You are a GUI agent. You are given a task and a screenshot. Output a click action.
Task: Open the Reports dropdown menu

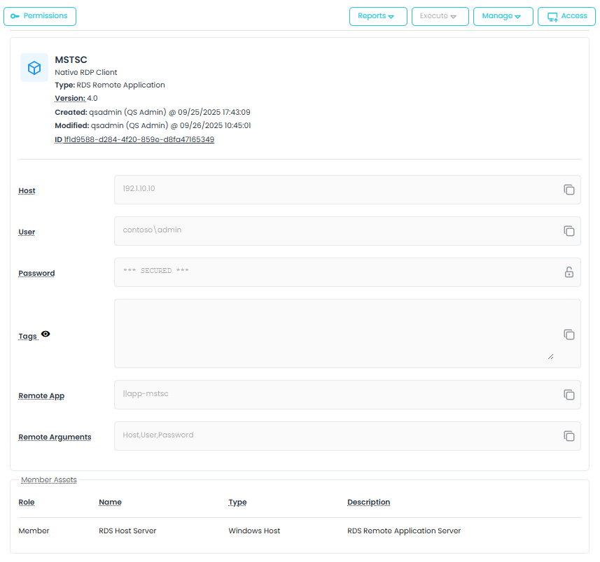[x=377, y=16]
